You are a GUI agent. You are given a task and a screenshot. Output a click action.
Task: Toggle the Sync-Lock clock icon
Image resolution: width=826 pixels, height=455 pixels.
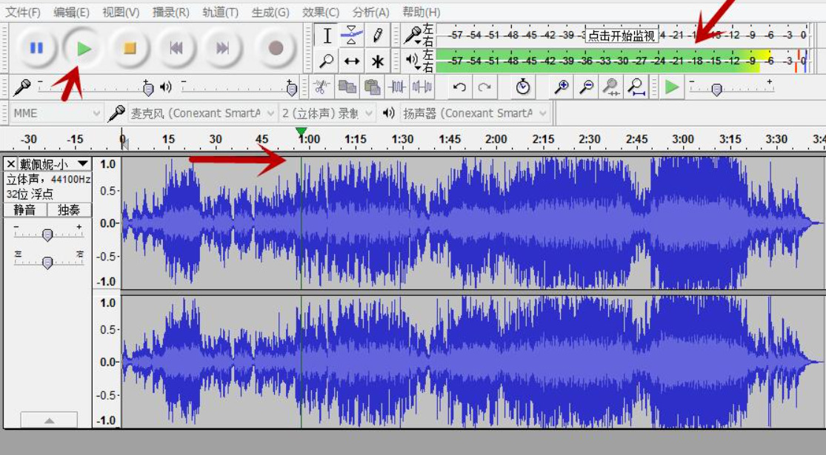point(523,87)
